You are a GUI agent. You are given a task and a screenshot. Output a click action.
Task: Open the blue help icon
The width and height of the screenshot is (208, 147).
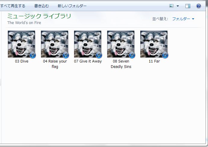(198, 6)
